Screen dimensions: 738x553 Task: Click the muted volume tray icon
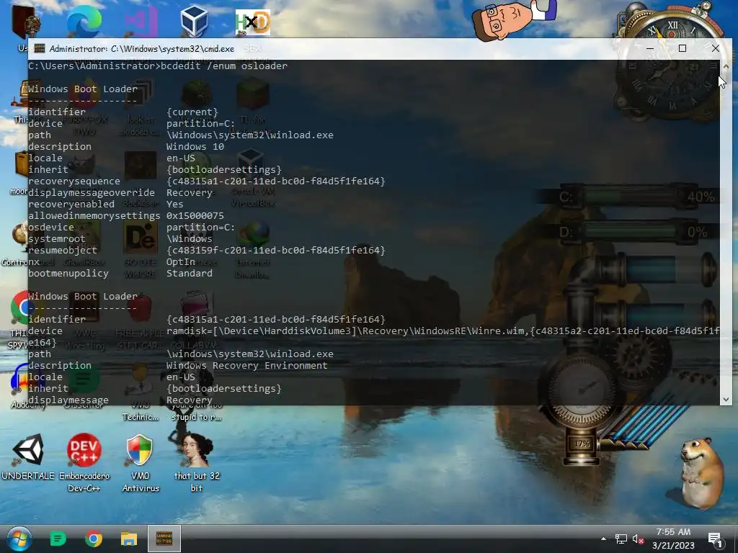coord(638,539)
